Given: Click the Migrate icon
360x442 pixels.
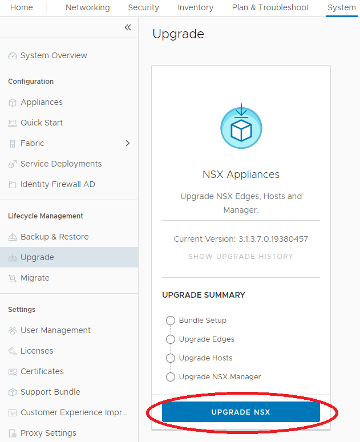Looking at the screenshot, I should pyautogui.click(x=13, y=278).
